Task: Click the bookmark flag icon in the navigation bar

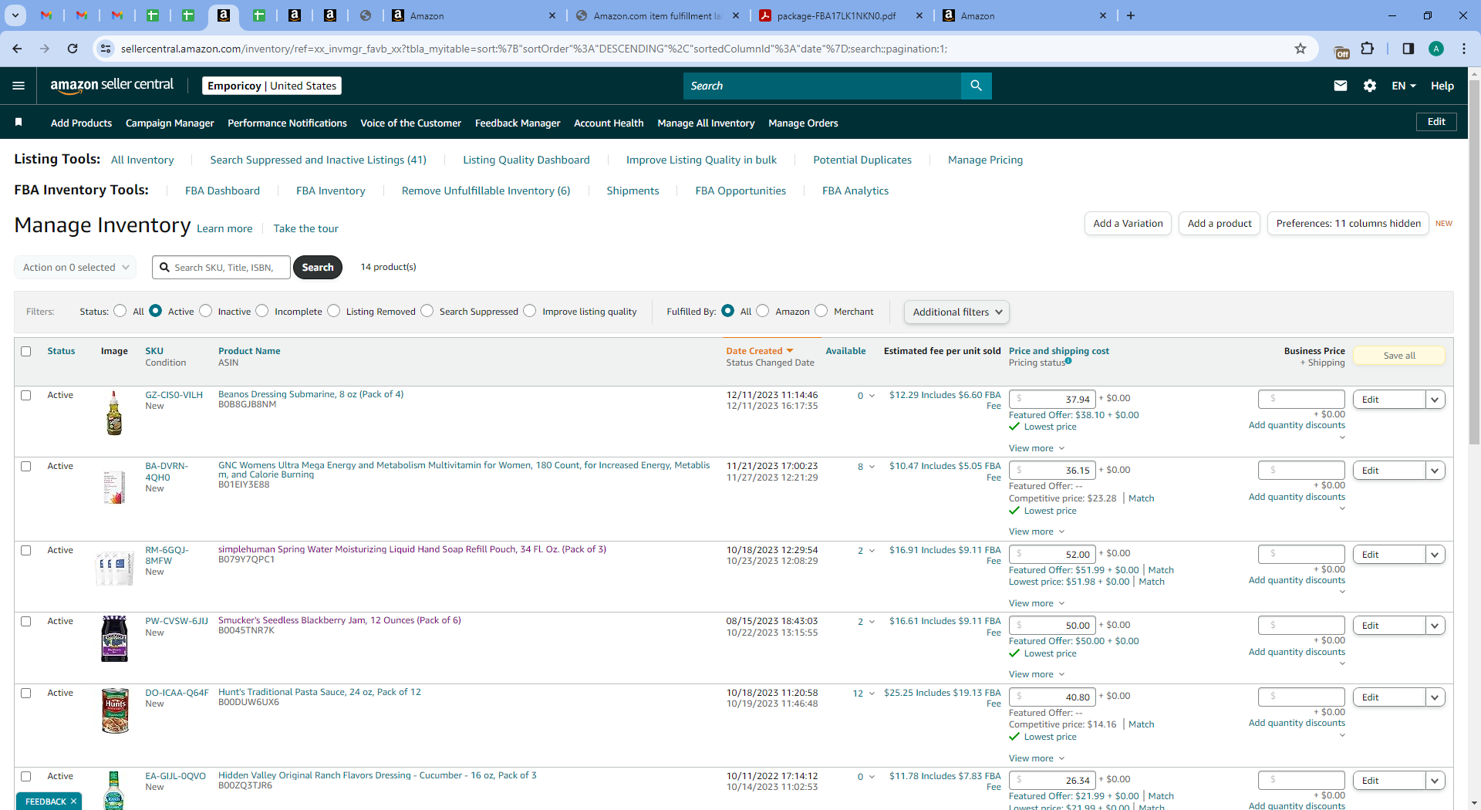Action: click(x=19, y=122)
